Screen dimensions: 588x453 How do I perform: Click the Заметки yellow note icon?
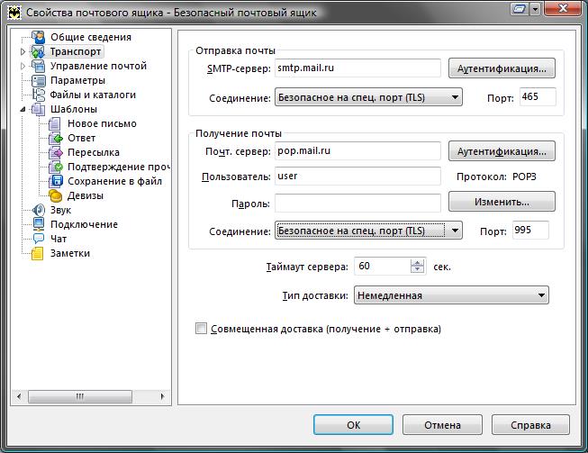click(x=38, y=253)
